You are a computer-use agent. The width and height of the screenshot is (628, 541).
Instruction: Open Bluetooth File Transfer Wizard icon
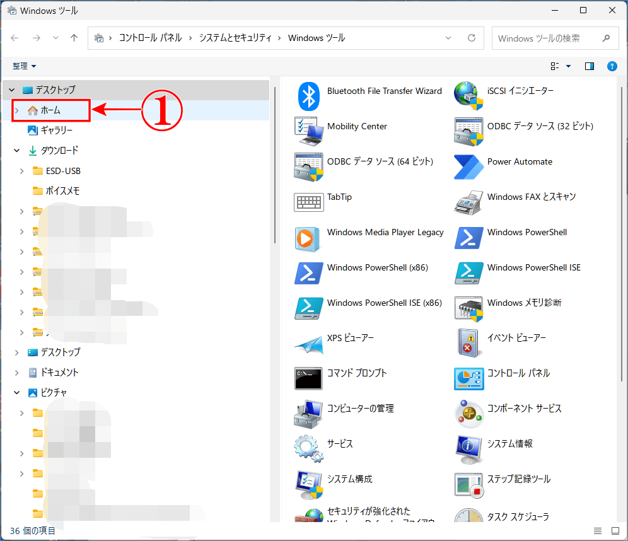(x=308, y=96)
